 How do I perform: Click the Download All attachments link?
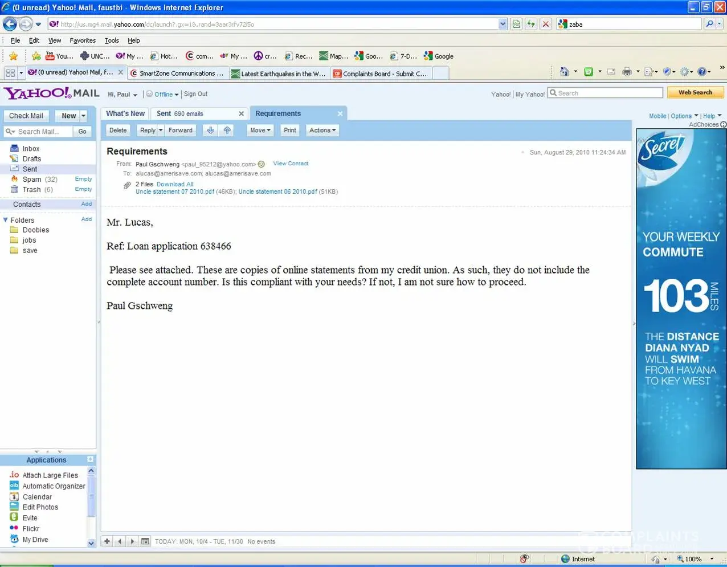coord(175,184)
